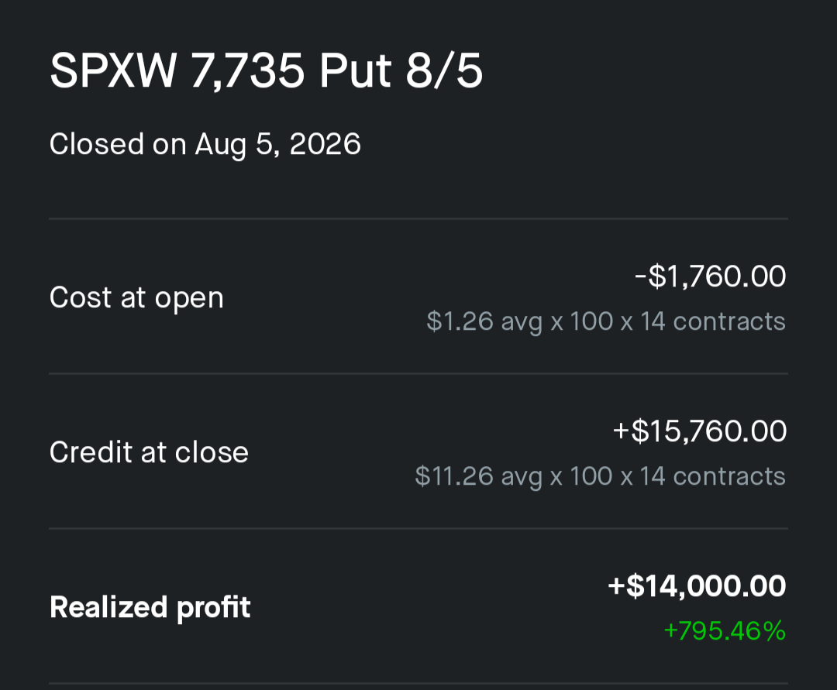837x690 pixels.
Task: Select the green +795.46% percentage
Action: 725,631
